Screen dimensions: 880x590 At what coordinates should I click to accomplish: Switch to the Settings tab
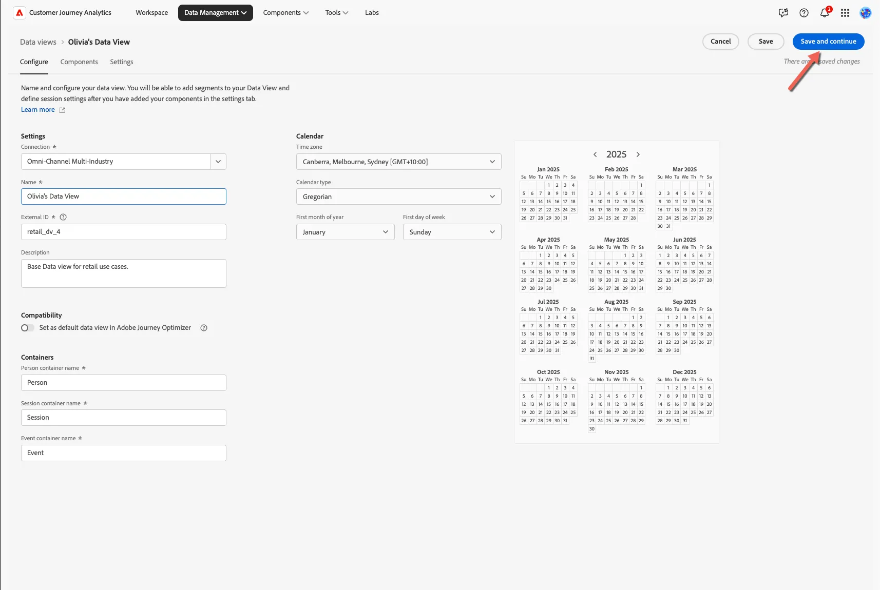pyautogui.click(x=122, y=62)
